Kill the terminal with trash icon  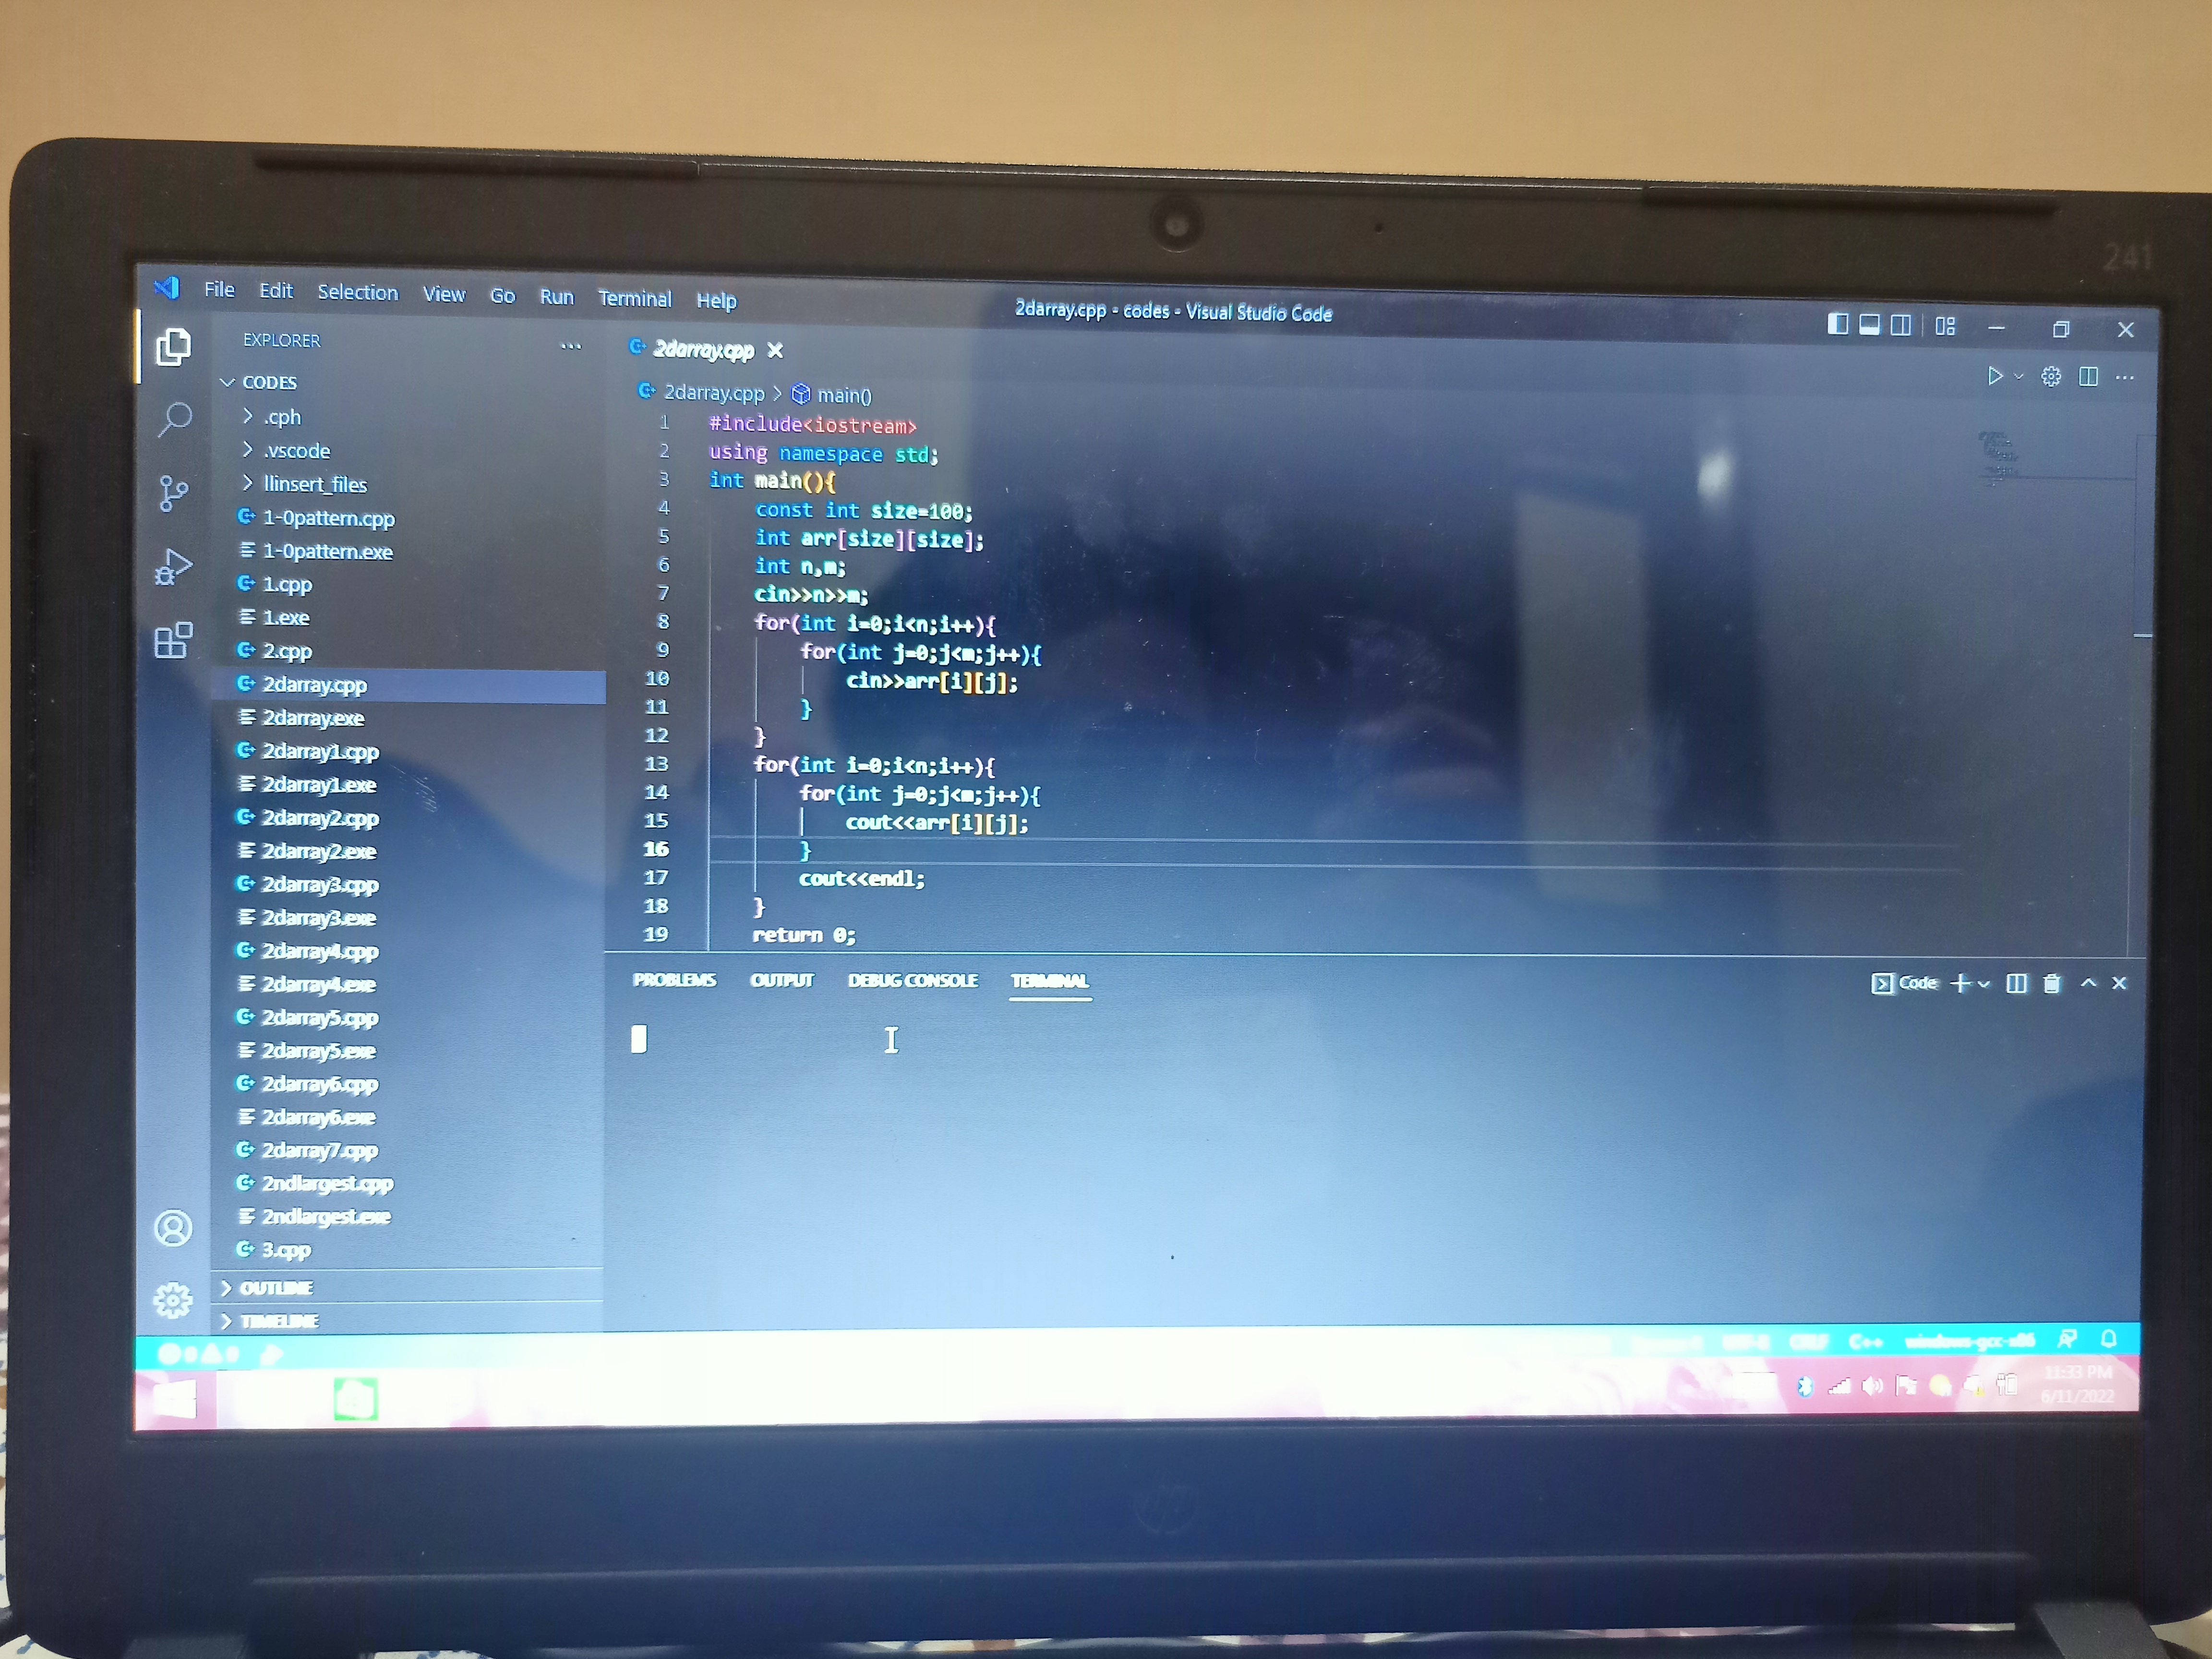tap(2052, 983)
